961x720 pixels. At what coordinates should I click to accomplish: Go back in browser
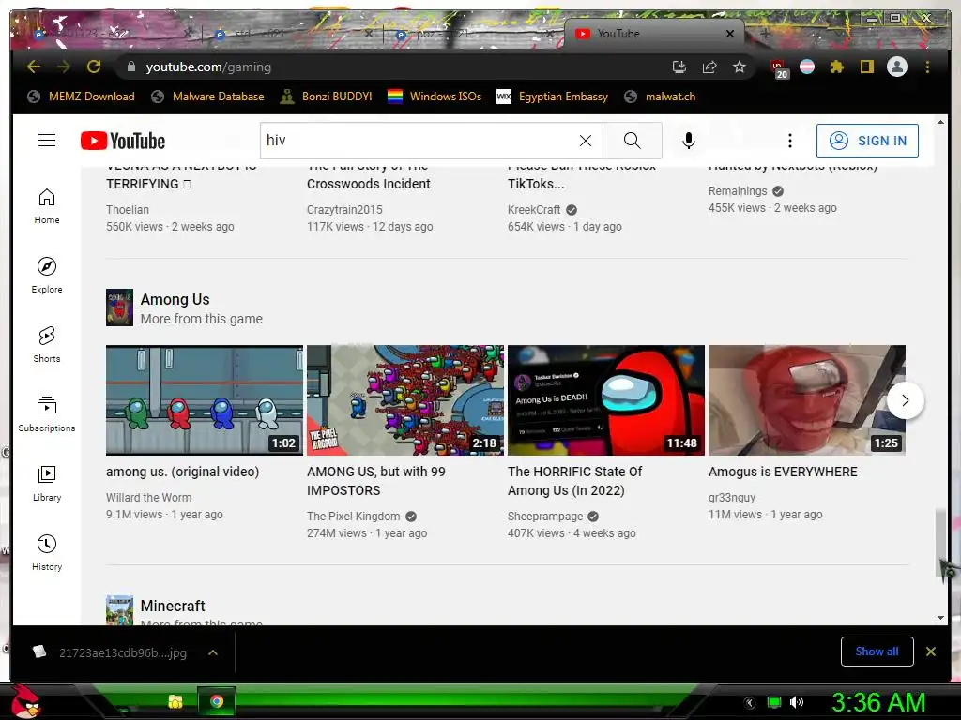pos(34,67)
